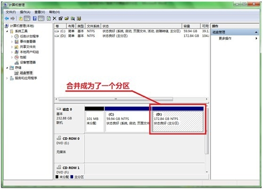263x189 pixels.
Task: Click the 磁盘 0 disk icon
Action: point(59,109)
